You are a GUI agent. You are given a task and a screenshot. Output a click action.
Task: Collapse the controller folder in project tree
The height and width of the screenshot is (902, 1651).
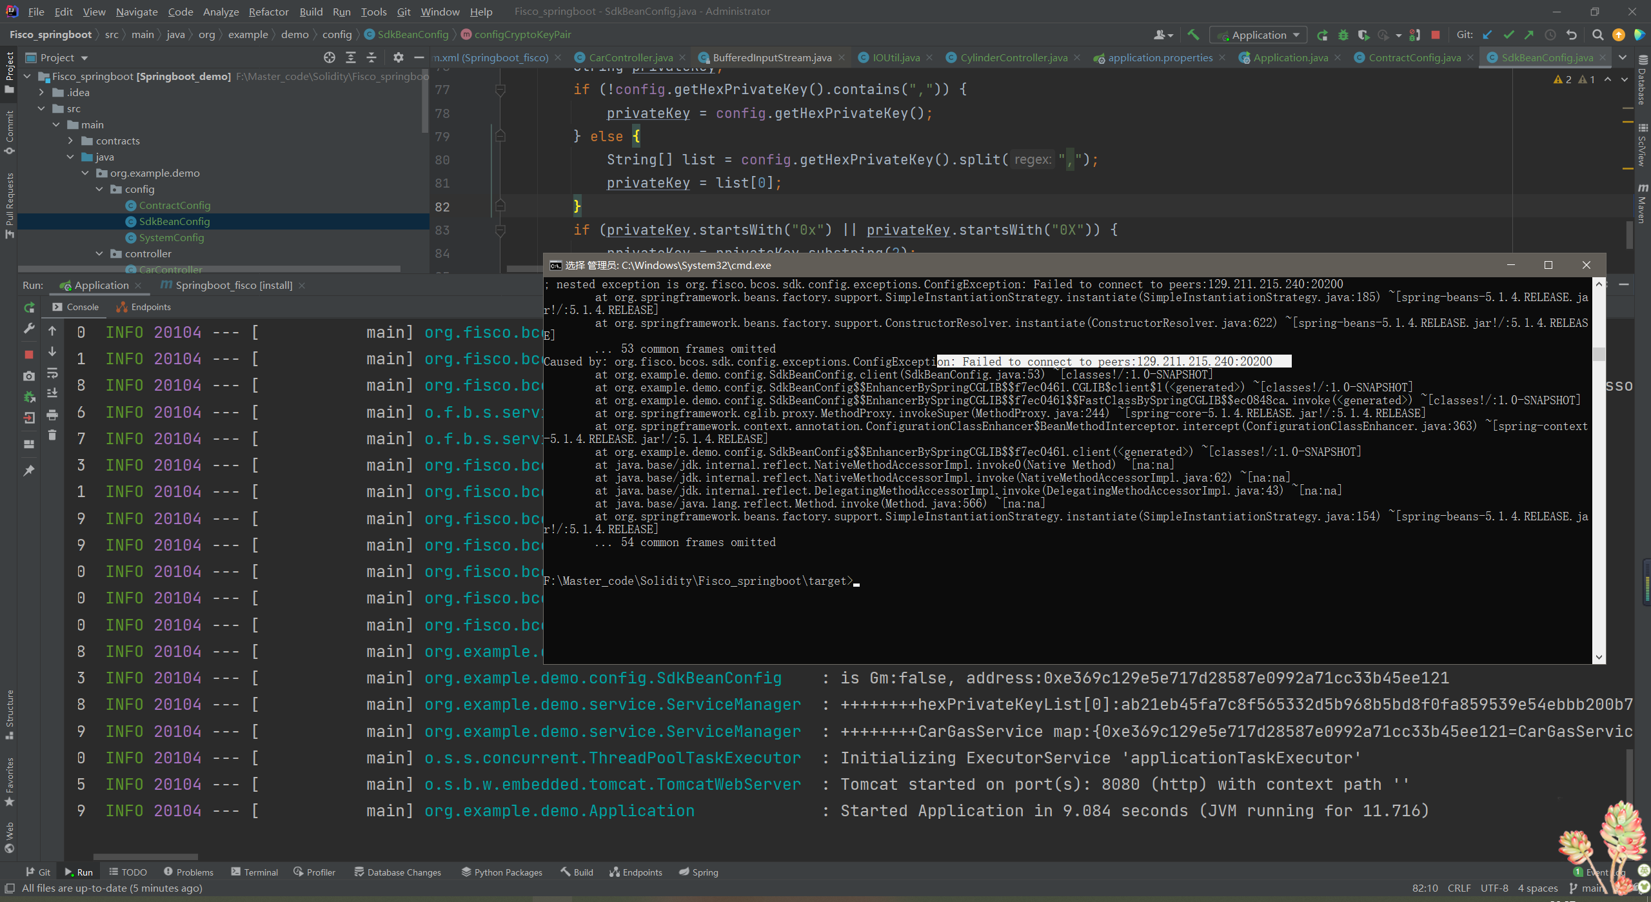tap(99, 253)
